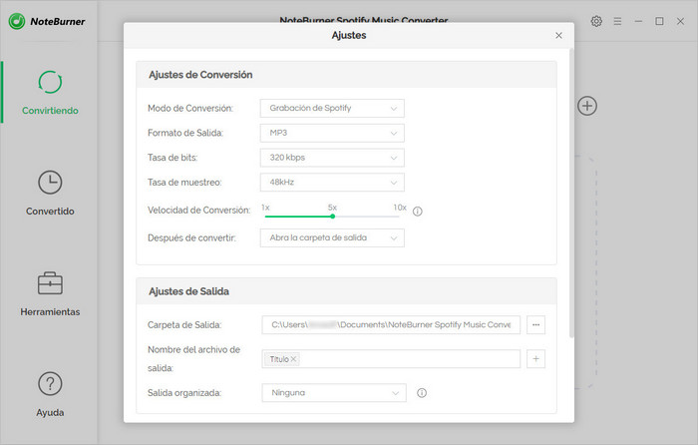Show info about Salida organizada
698x445 pixels.
pyautogui.click(x=422, y=393)
